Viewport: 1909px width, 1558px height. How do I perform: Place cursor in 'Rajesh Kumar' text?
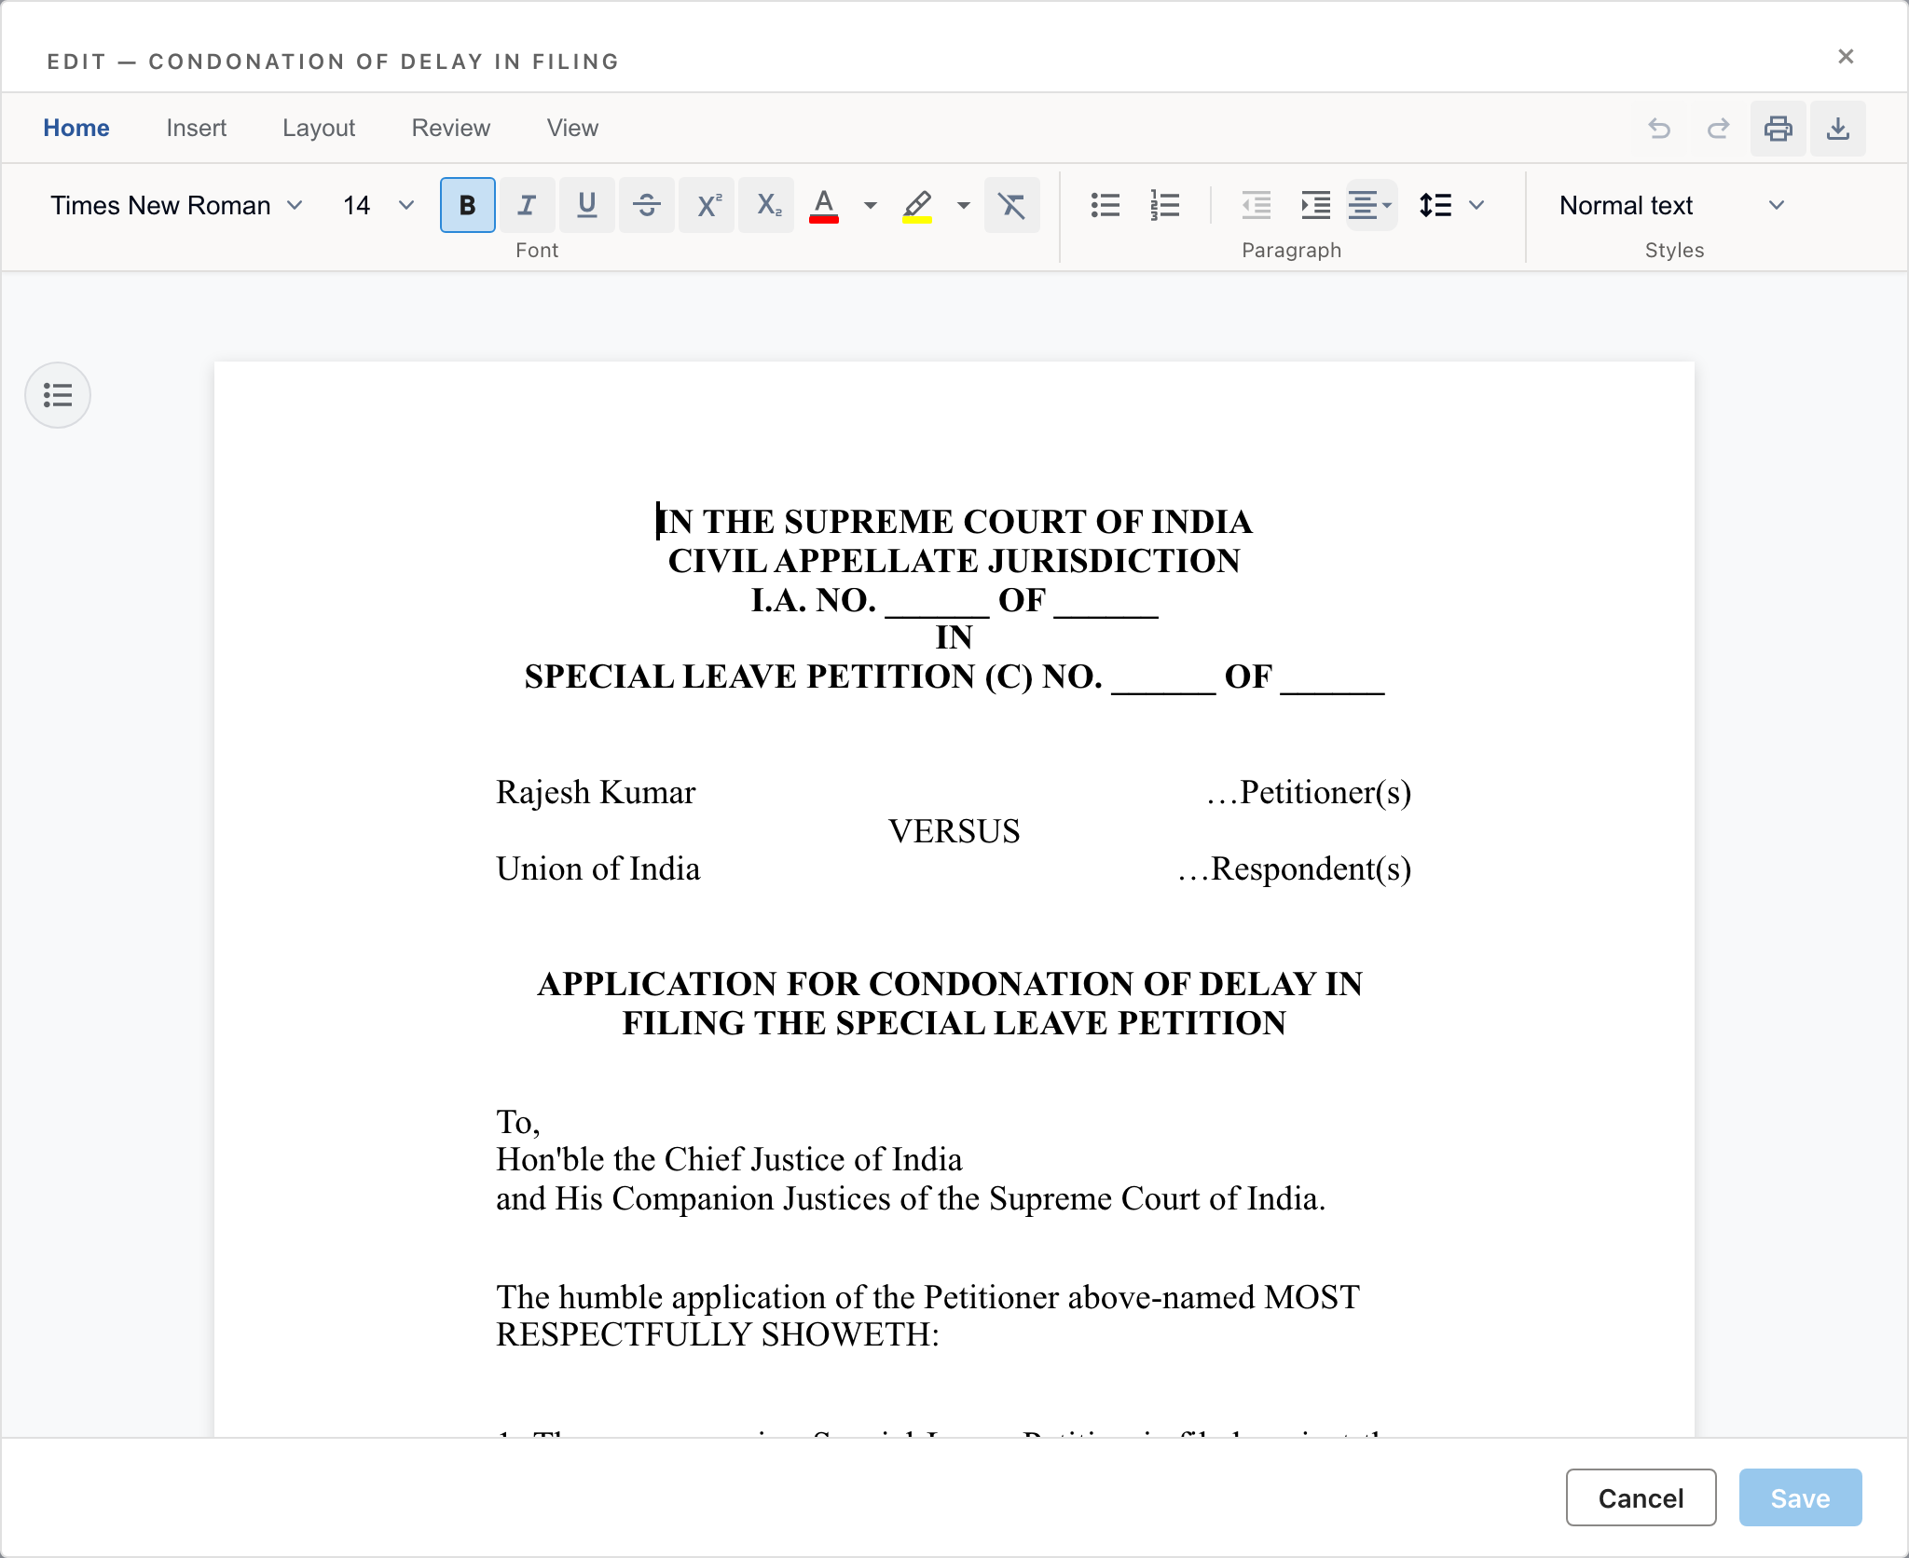click(x=596, y=792)
